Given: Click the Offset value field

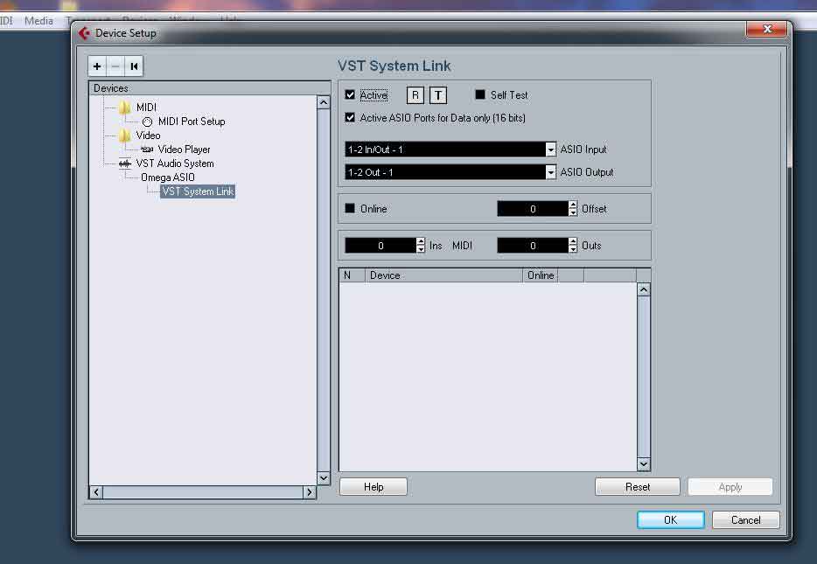Looking at the screenshot, I should 533,208.
